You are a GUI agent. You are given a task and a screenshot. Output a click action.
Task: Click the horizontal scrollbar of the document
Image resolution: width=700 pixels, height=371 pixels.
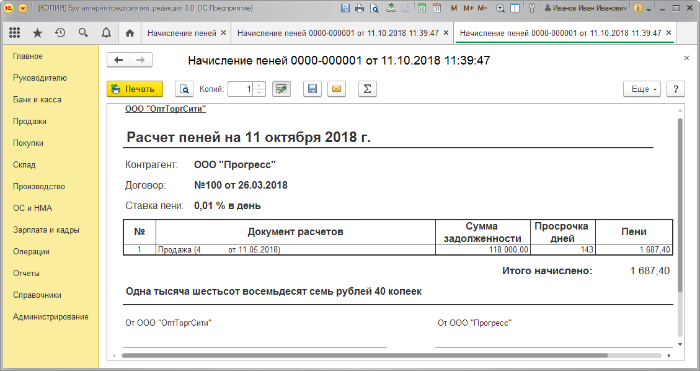tap(365, 356)
